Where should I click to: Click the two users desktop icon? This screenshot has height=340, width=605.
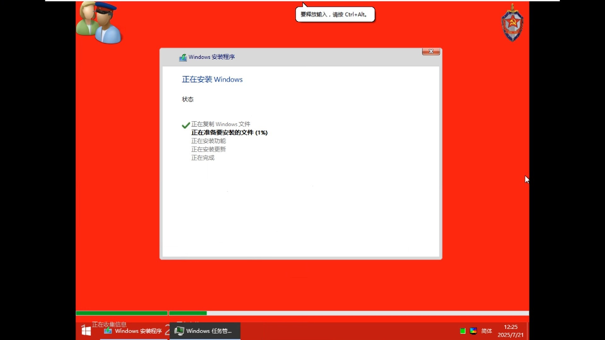coord(99,23)
